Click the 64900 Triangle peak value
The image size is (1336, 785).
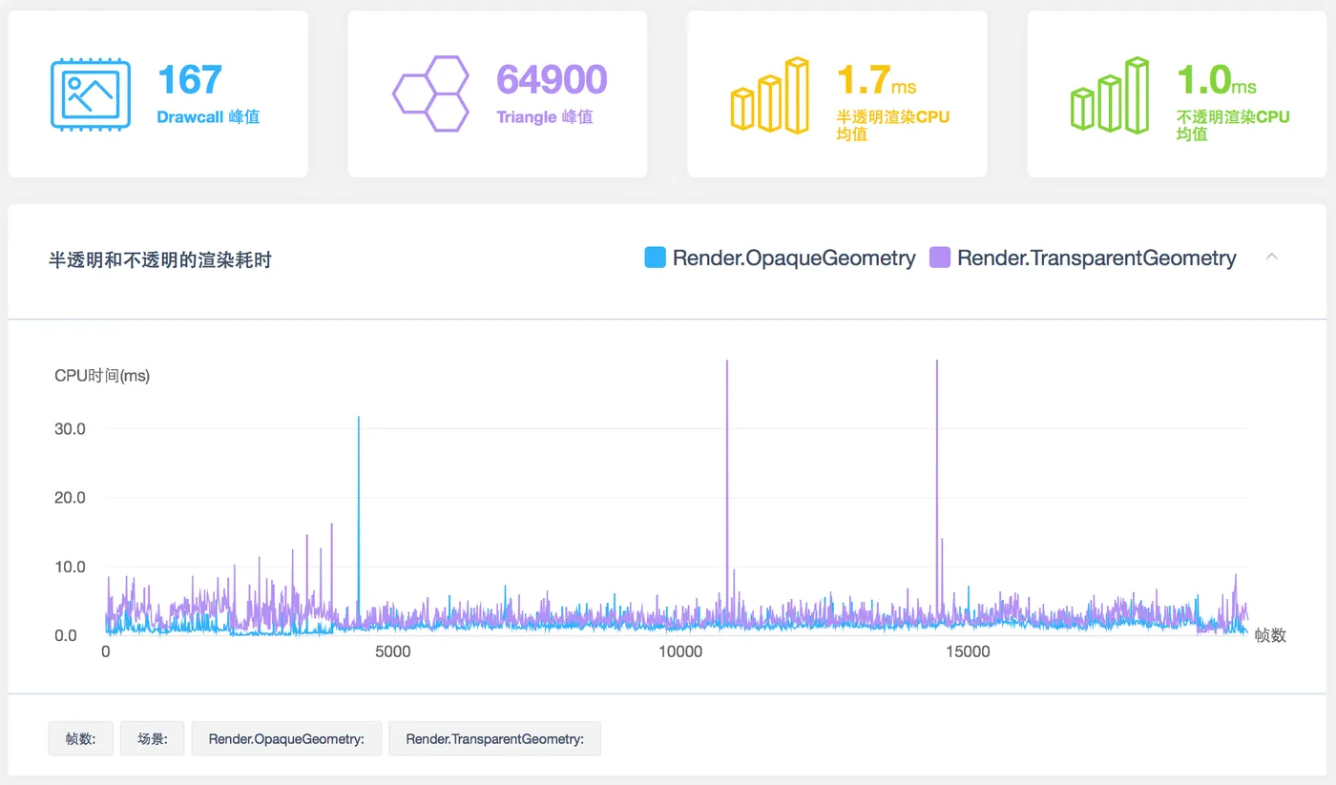(552, 79)
